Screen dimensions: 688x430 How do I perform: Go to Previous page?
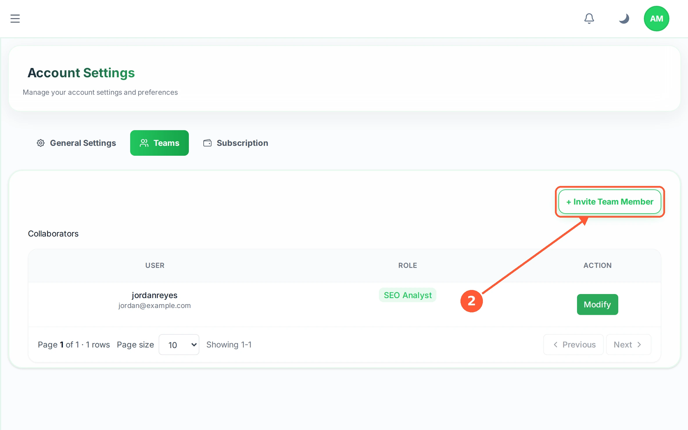tap(574, 345)
